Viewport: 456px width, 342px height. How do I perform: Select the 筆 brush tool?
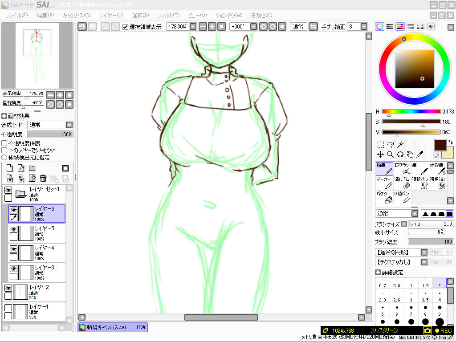coord(420,169)
